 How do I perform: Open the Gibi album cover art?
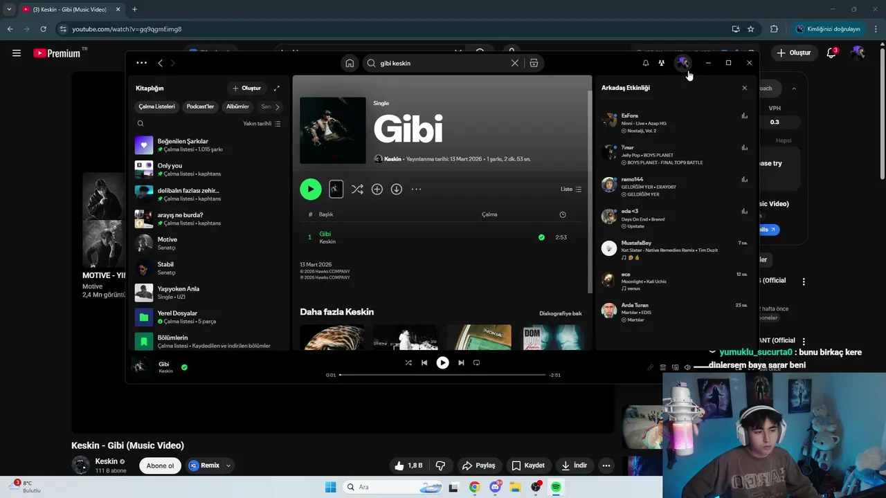333,131
